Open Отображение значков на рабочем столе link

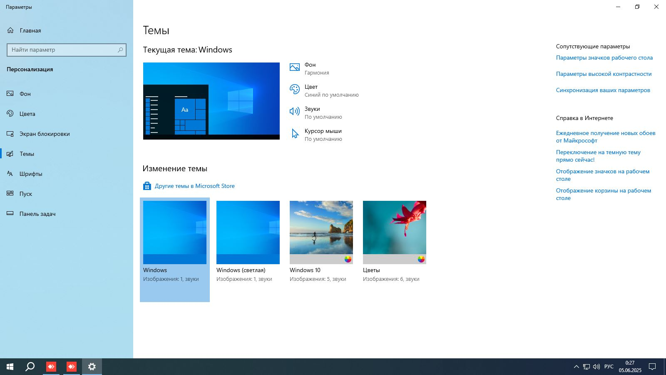[x=603, y=175]
